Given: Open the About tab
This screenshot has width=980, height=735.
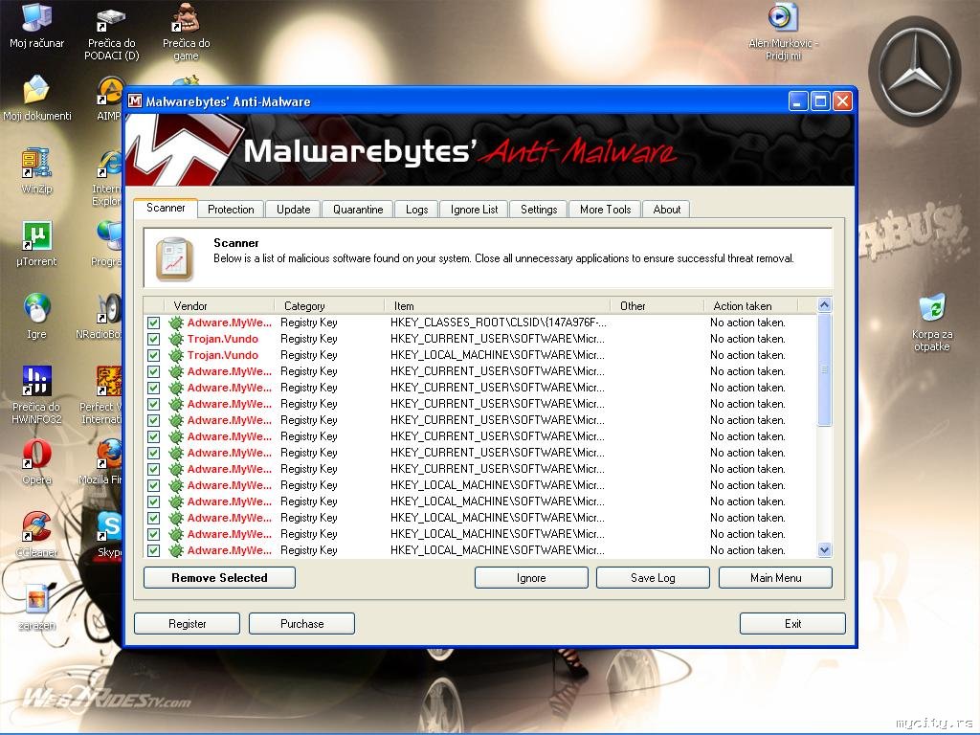Looking at the screenshot, I should tap(666, 210).
